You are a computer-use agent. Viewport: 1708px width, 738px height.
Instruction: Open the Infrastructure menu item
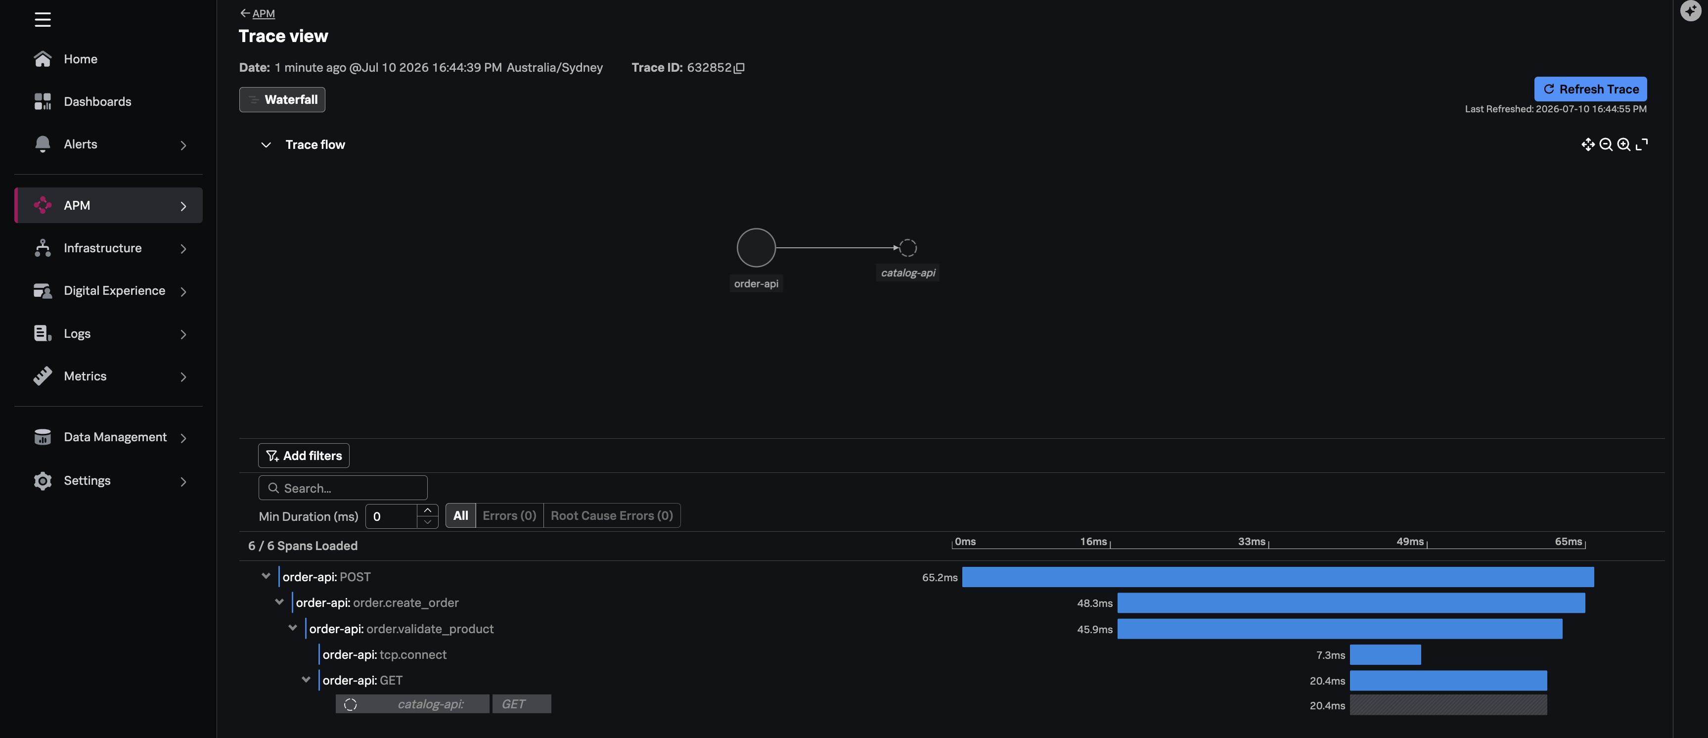click(103, 248)
